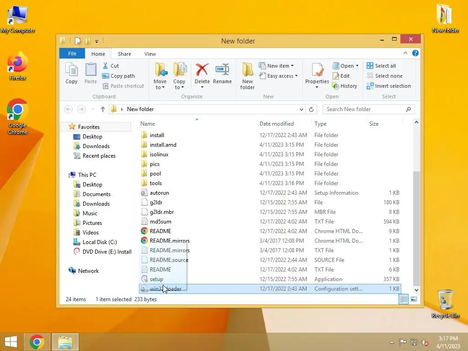468x351 pixels.
Task: Open recent locations dropdown arrow
Action: (92, 109)
